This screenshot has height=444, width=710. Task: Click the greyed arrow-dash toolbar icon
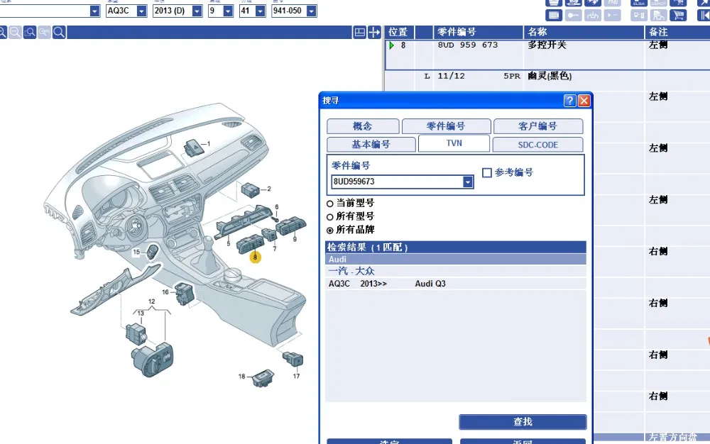tap(612, 16)
